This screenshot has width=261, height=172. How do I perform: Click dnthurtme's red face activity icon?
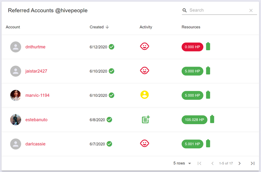pos(144,47)
